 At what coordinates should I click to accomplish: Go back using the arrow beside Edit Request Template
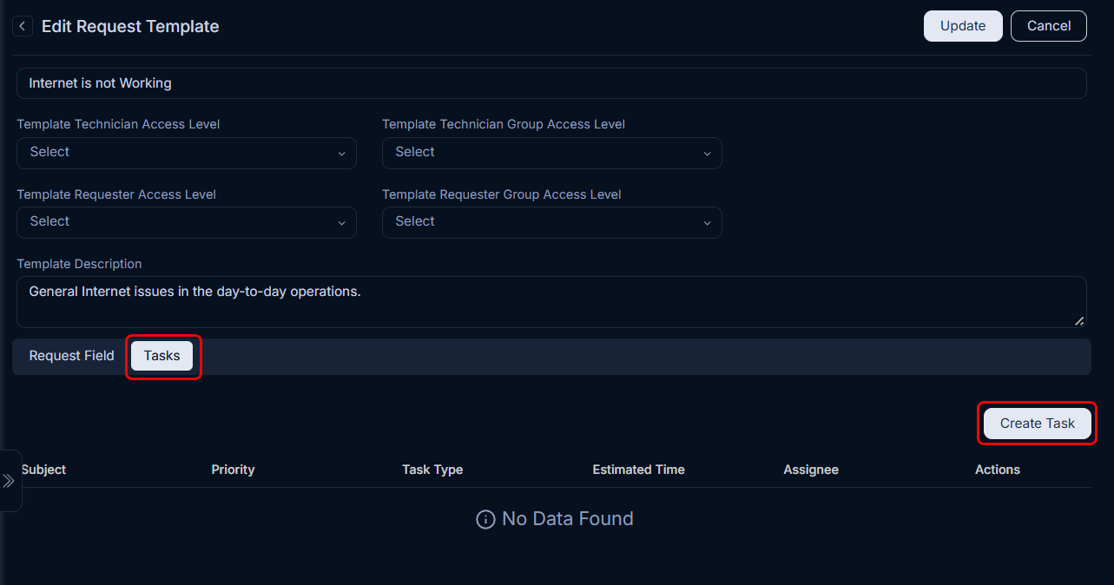[23, 26]
